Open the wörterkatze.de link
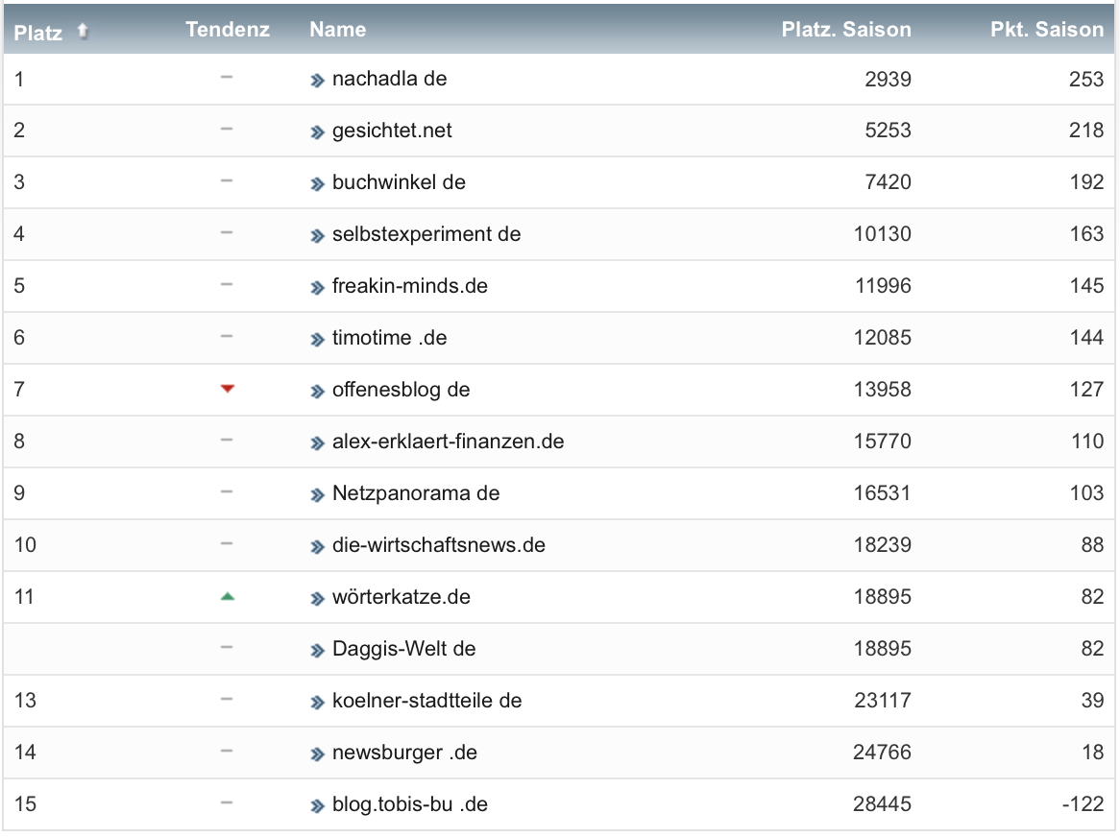The height and width of the screenshot is (837, 1120). click(402, 596)
